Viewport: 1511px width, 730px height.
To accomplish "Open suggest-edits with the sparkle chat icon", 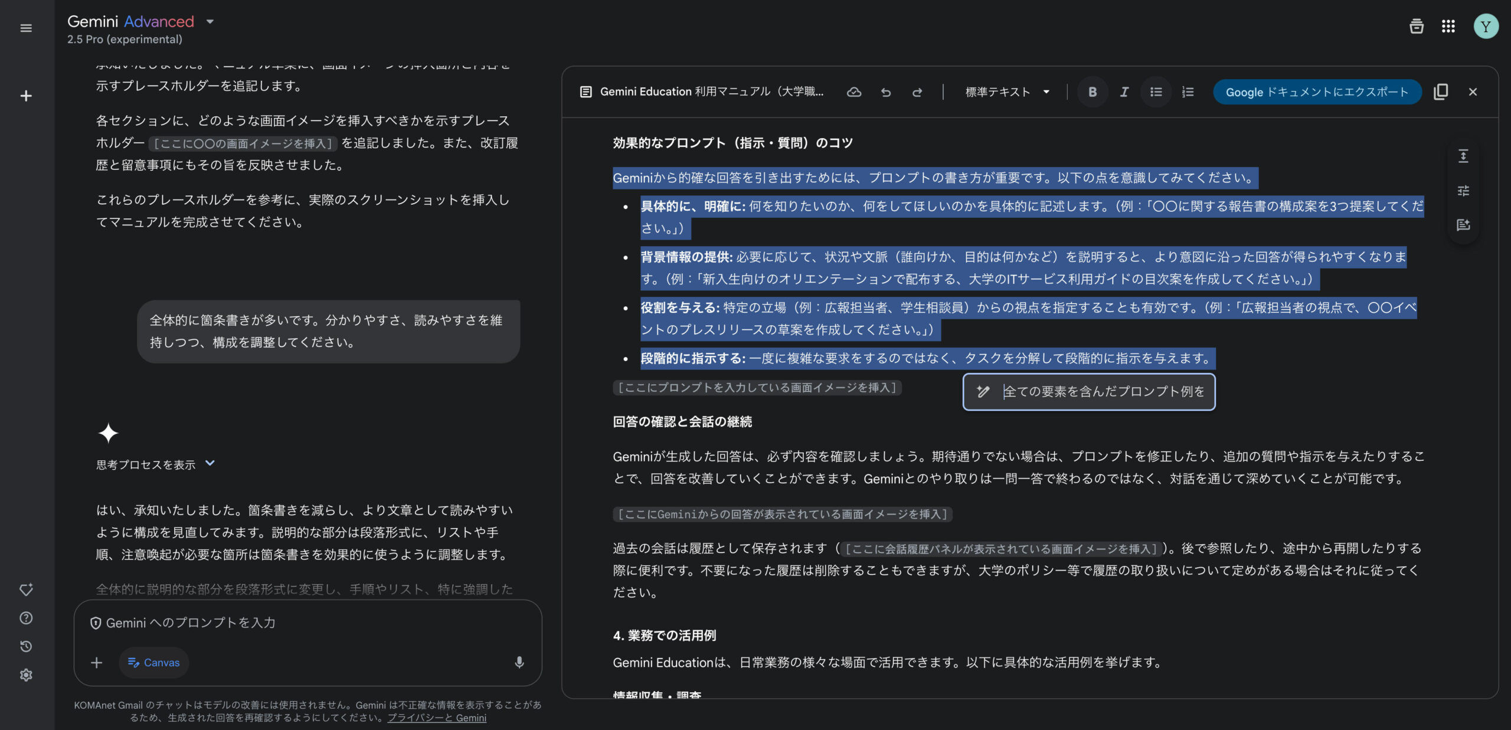I will click(x=1463, y=225).
